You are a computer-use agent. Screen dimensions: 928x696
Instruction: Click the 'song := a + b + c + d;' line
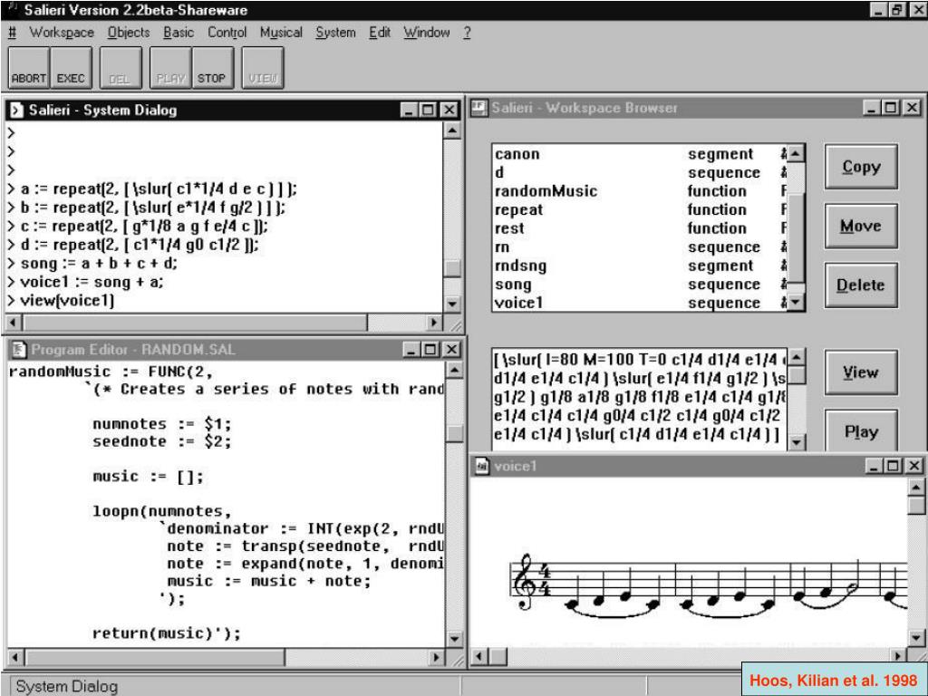pyautogui.click(x=92, y=264)
